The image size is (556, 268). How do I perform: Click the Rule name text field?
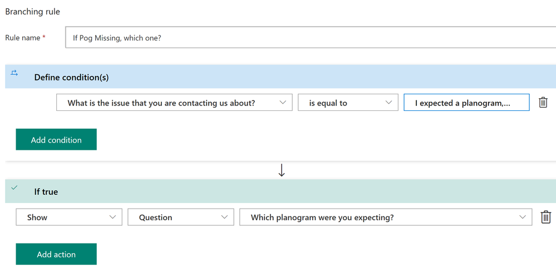pos(309,38)
